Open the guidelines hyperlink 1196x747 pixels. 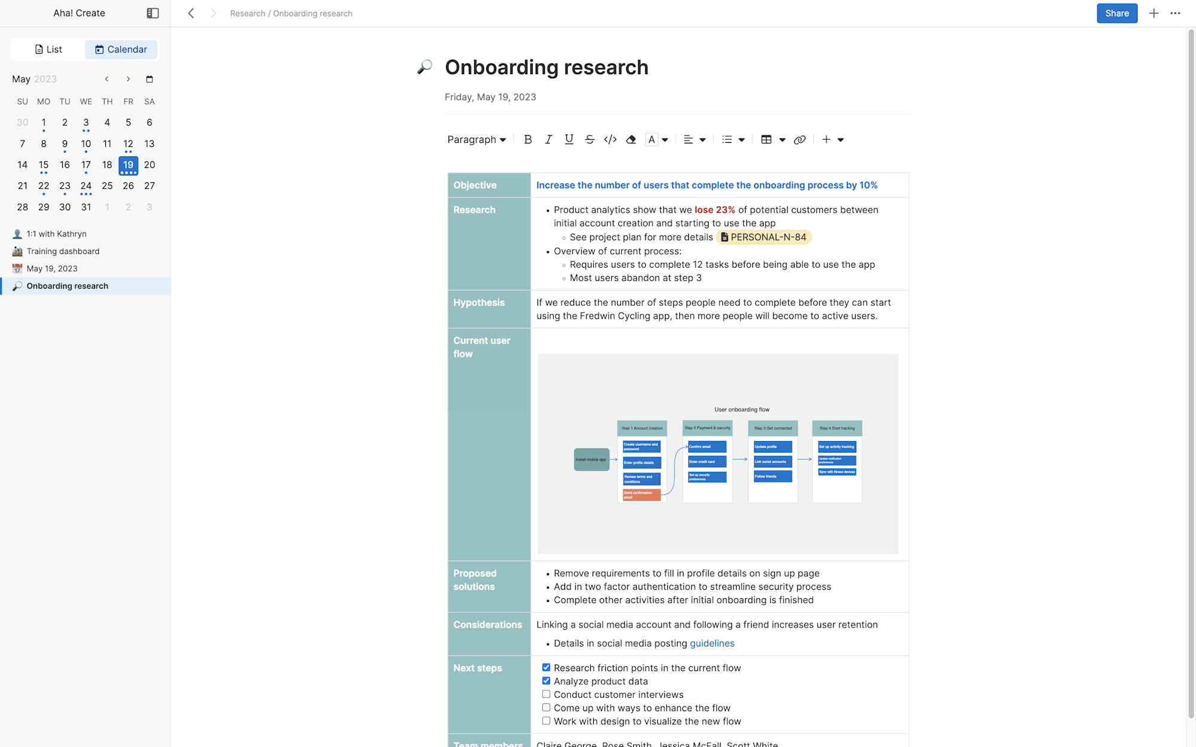712,643
